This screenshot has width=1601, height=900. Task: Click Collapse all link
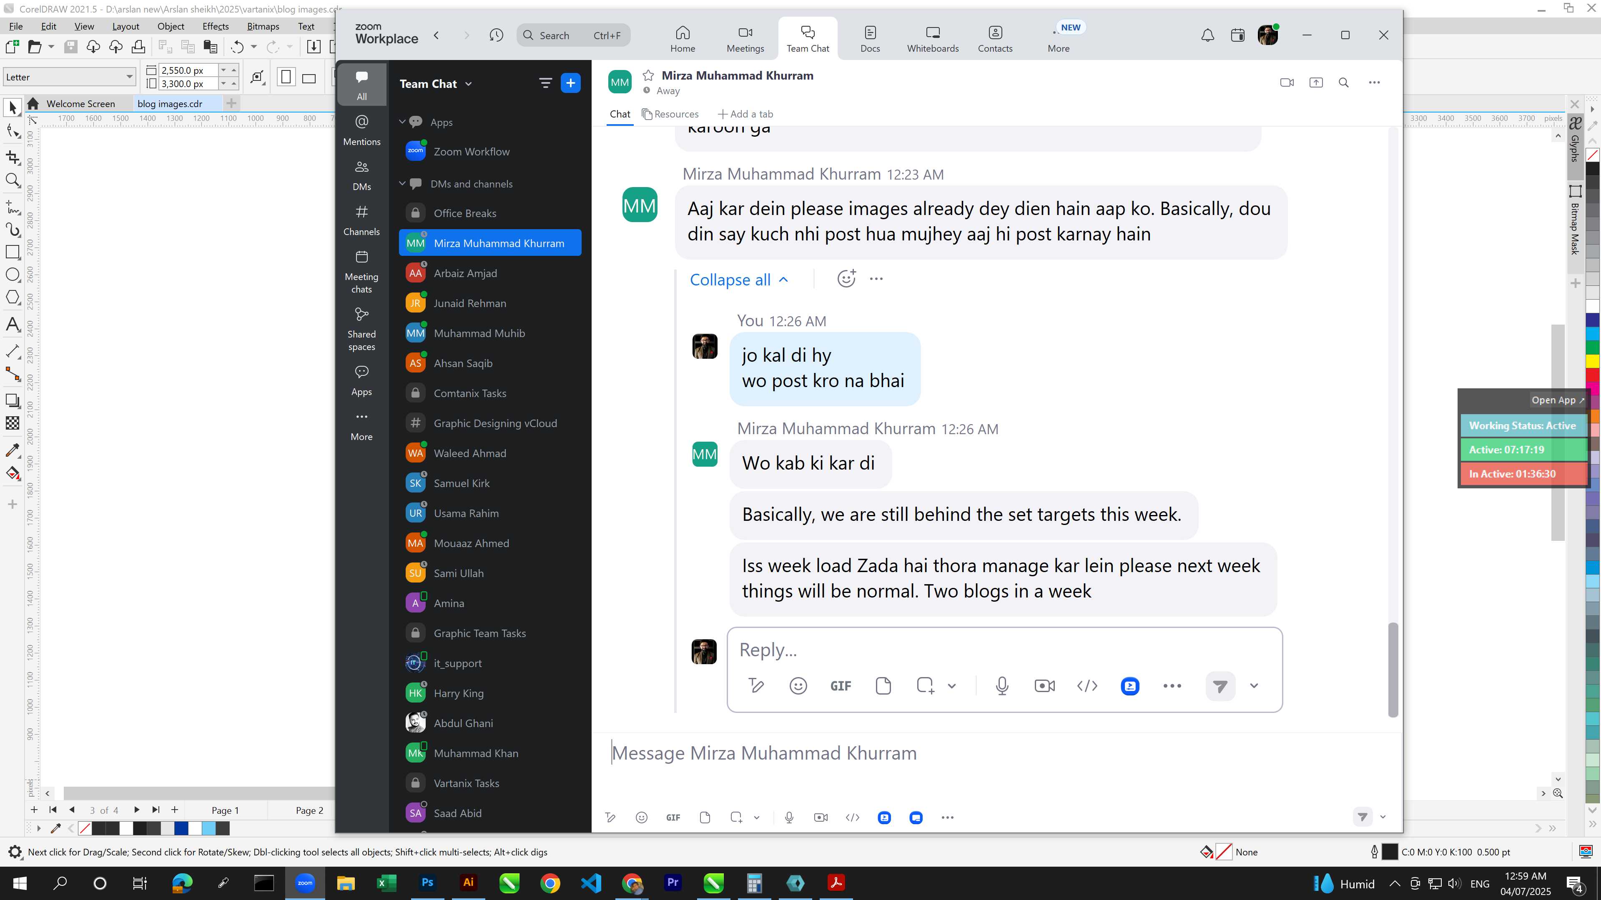pyautogui.click(x=739, y=280)
